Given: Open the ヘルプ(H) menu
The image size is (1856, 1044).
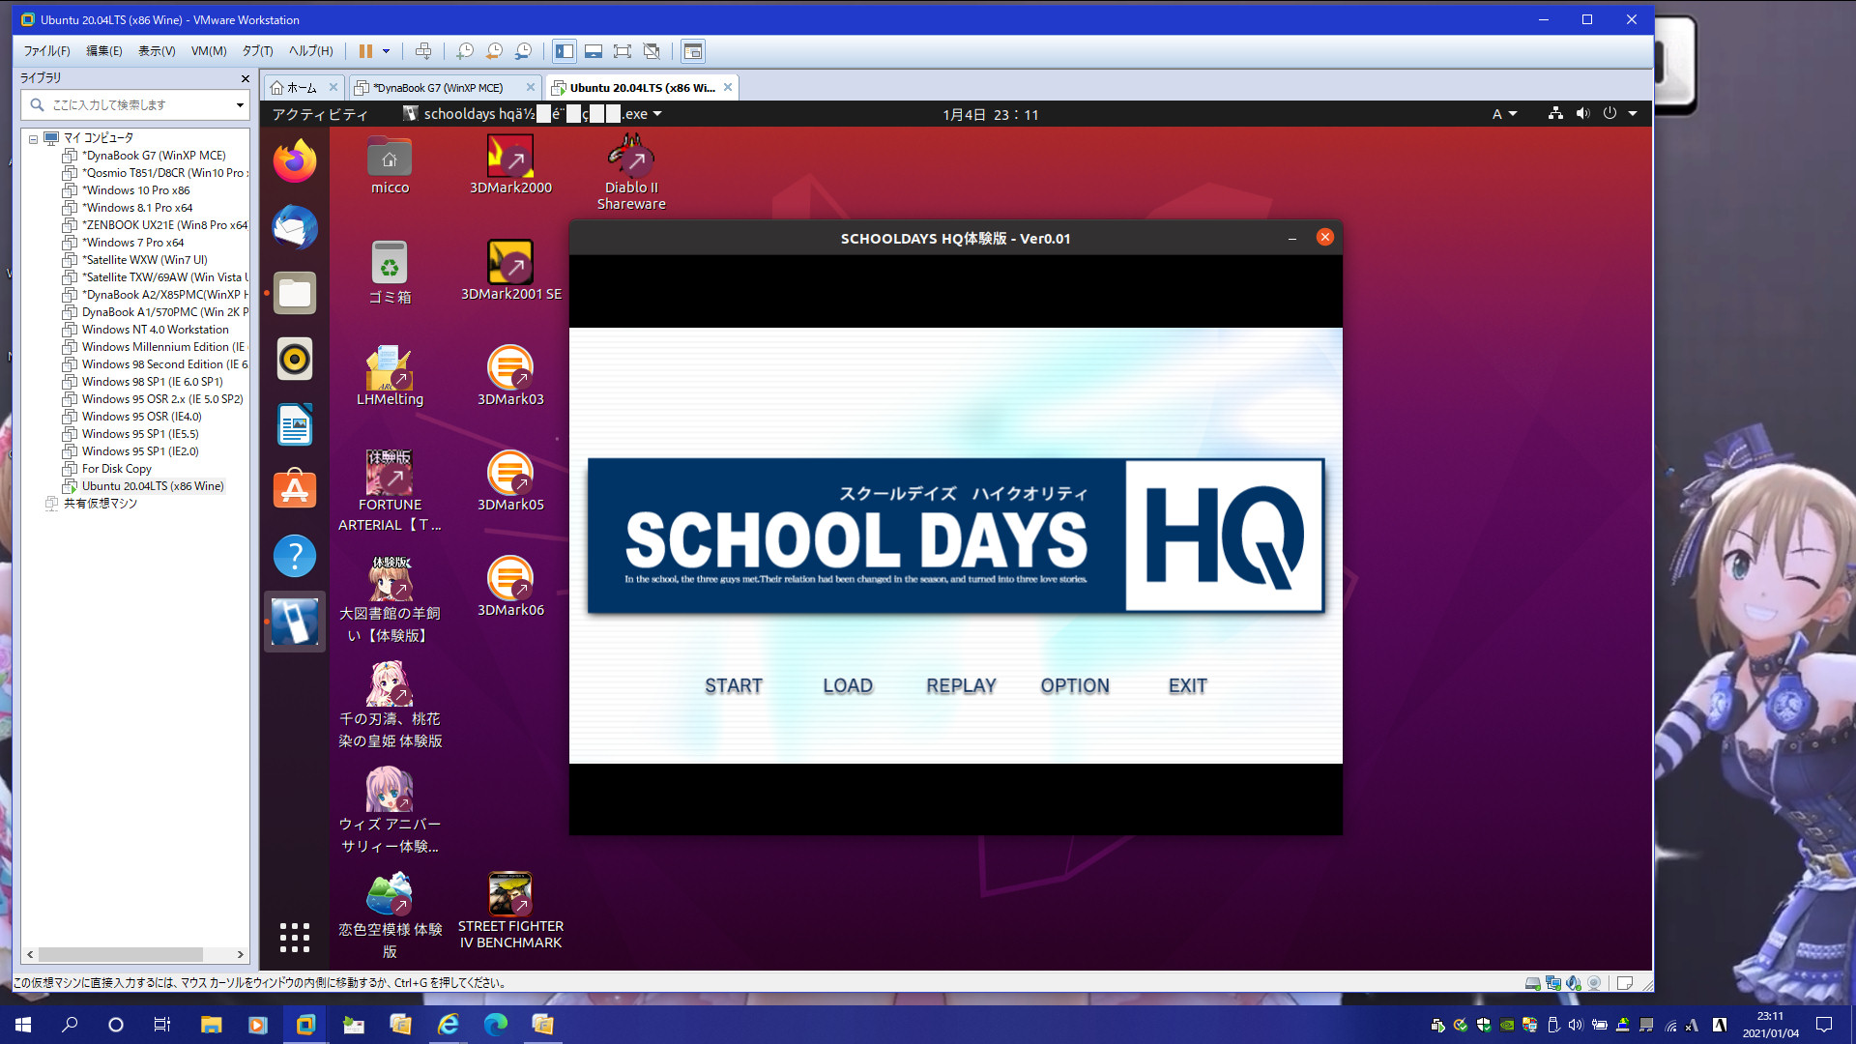Looking at the screenshot, I should click(310, 51).
